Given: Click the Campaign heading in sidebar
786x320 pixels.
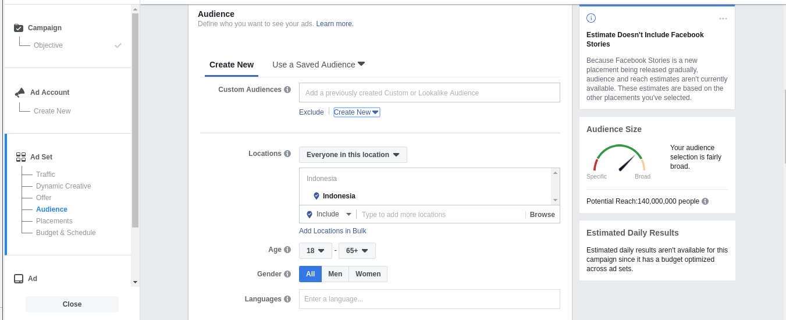Looking at the screenshot, I should tap(45, 28).
